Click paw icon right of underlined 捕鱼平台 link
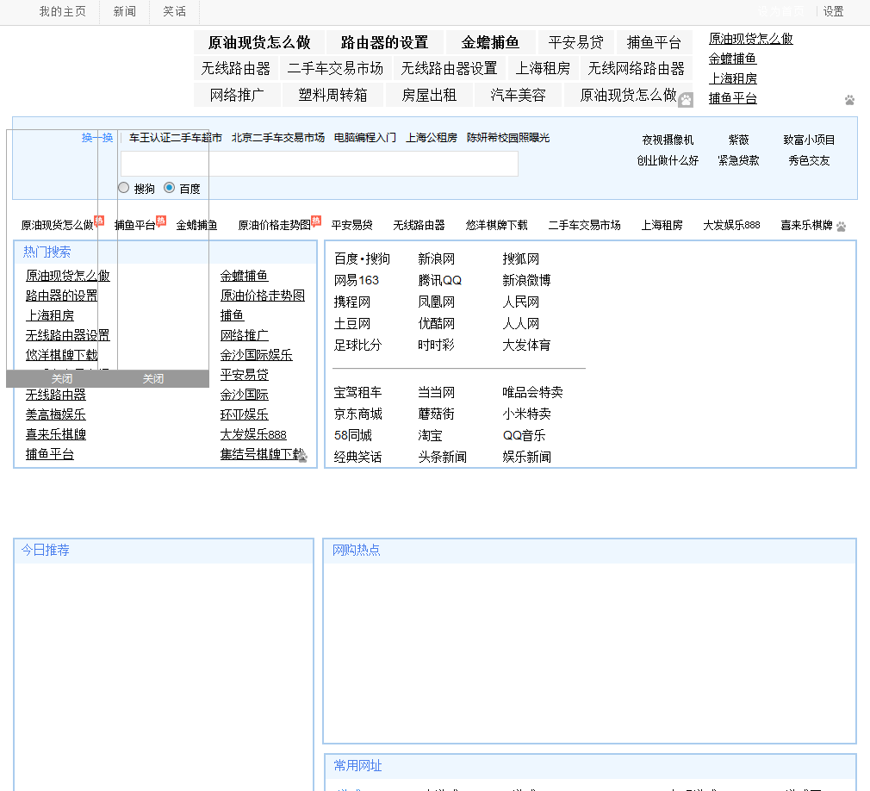Viewport: 870px width, 791px height. [849, 101]
